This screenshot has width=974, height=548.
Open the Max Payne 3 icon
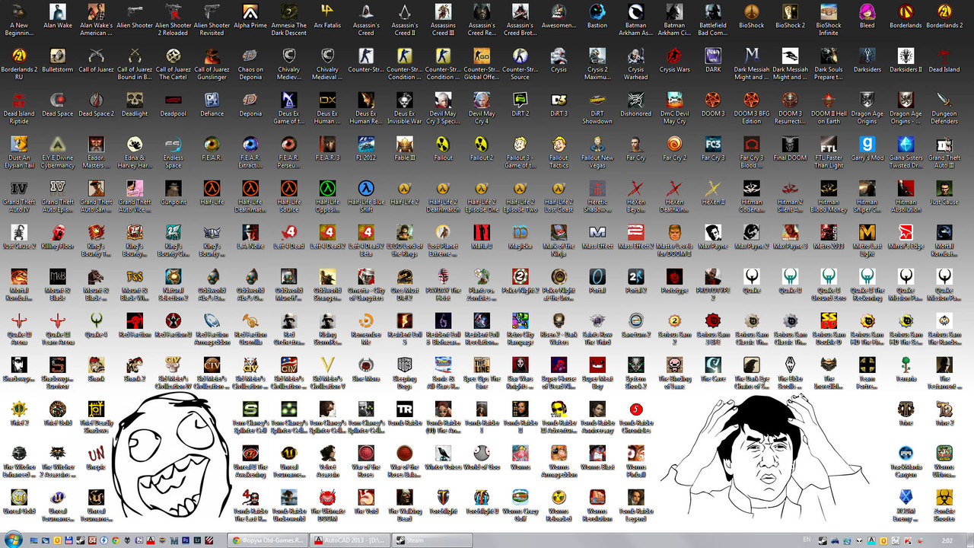790,237
